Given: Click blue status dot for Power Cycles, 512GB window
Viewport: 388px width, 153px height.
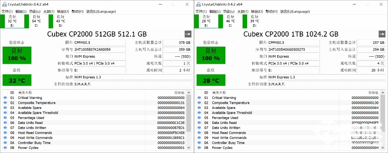Looking at the screenshot, I should point(5,148).
